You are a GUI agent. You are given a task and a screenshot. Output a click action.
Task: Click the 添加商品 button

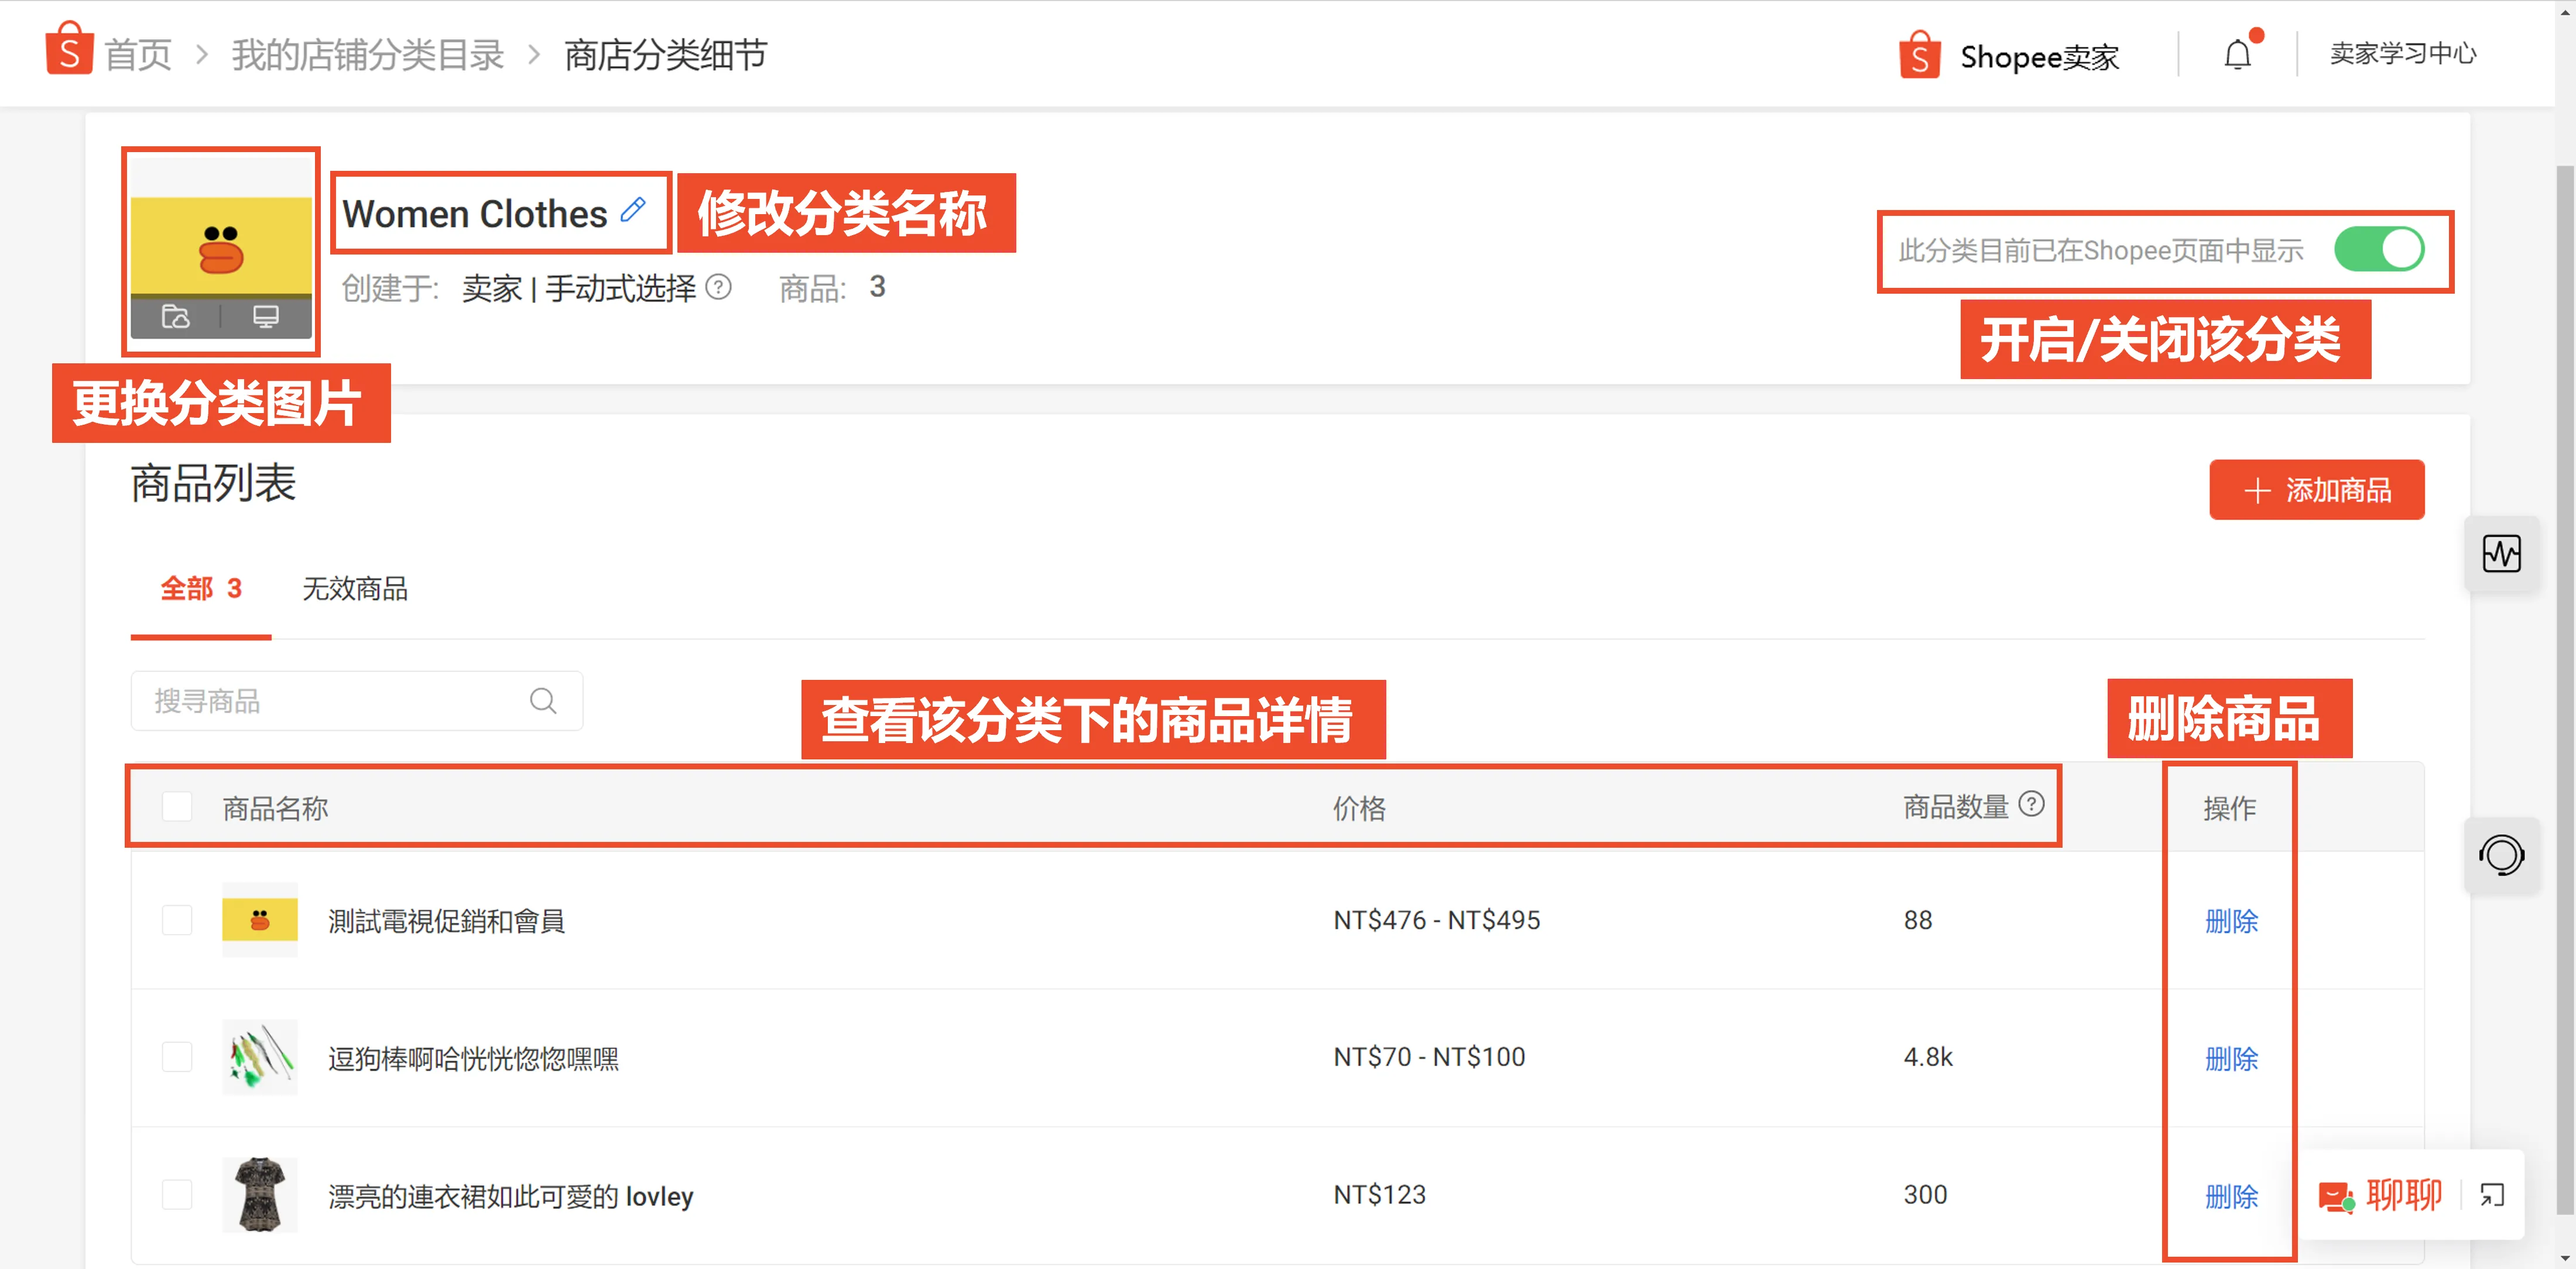[2317, 490]
